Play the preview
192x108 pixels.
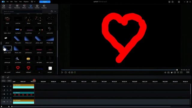[x=62, y=72]
